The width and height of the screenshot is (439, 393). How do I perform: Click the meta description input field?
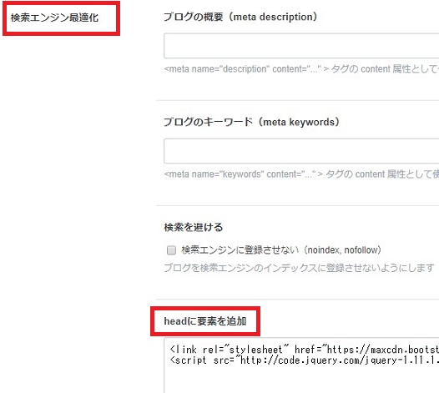click(301, 46)
